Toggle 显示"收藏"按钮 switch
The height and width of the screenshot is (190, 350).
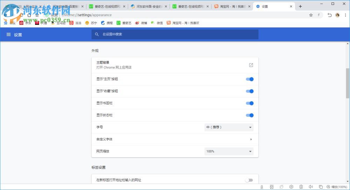(x=250, y=91)
